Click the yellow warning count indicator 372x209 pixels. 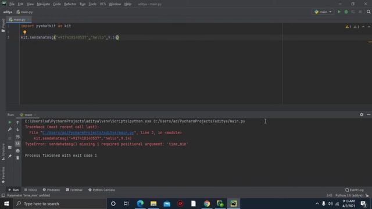(348, 27)
